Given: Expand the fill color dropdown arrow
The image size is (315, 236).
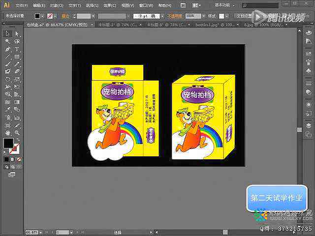Looking at the screenshot, I should click(x=43, y=16).
